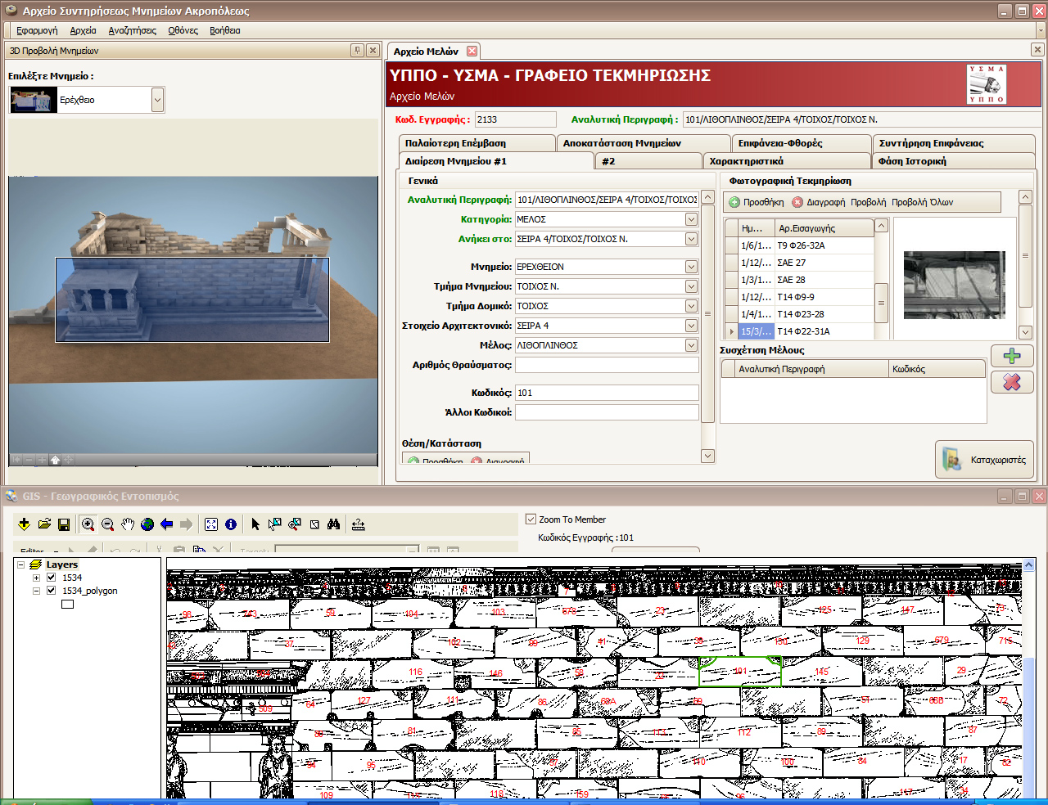
Task: Open the Οθόνες menu
Action: click(x=183, y=30)
